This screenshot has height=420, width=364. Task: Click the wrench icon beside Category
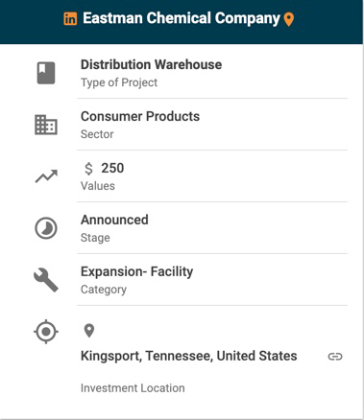pyautogui.click(x=46, y=280)
